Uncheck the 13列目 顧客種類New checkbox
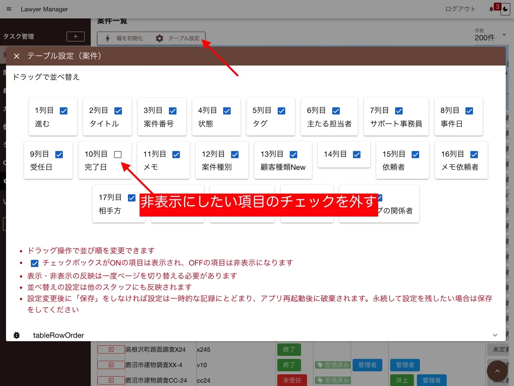The height and width of the screenshot is (386, 514). (x=293, y=154)
